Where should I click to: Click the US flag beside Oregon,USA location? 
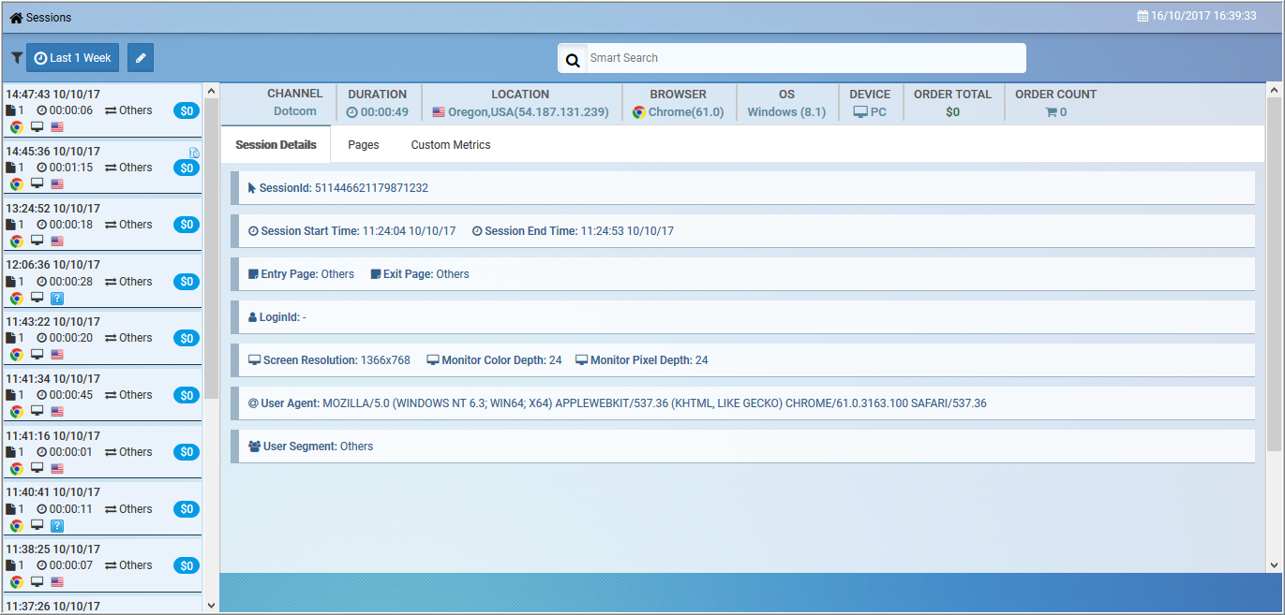point(439,112)
